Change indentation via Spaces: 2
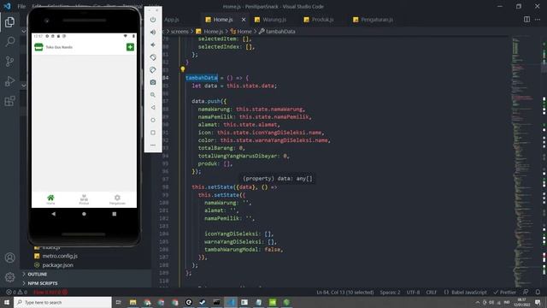The height and width of the screenshot is (308, 547). [x=390, y=293]
